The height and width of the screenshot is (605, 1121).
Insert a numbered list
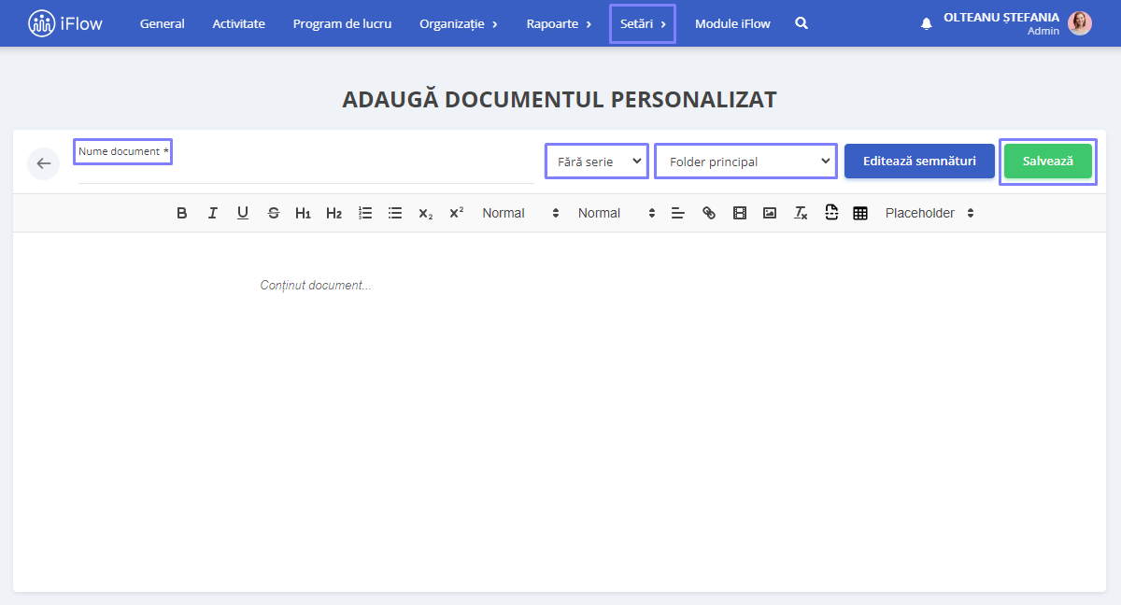(x=365, y=213)
